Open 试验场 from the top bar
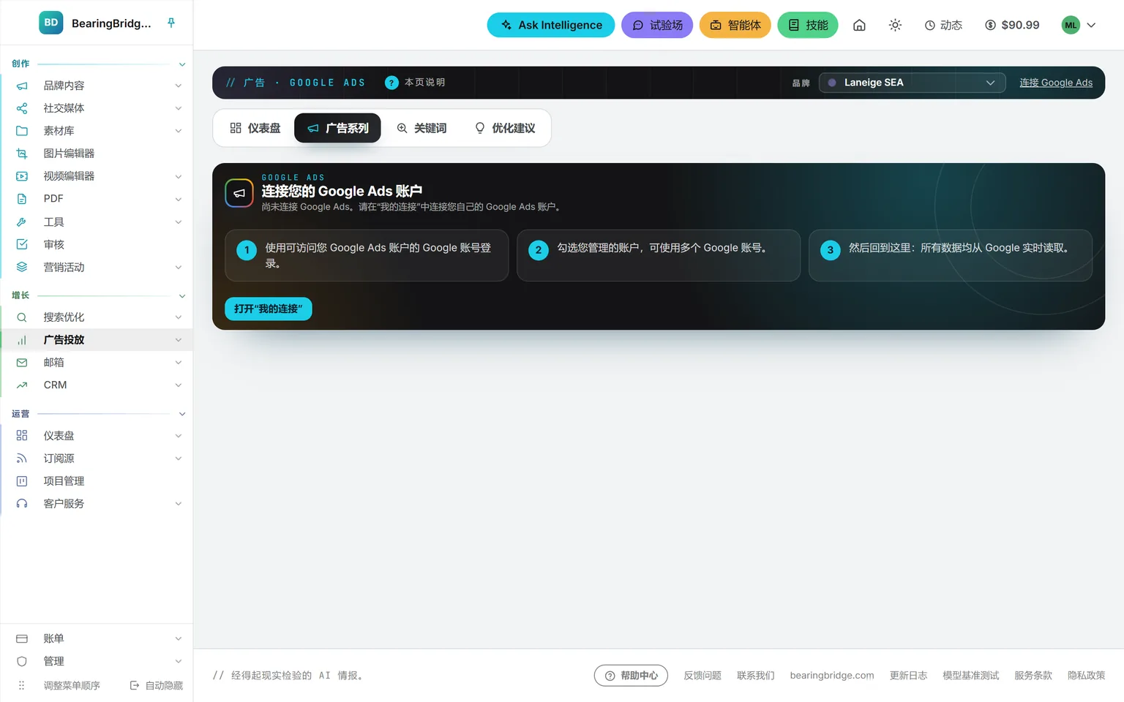Screen dimensions: 1124x702 pyautogui.click(x=657, y=25)
